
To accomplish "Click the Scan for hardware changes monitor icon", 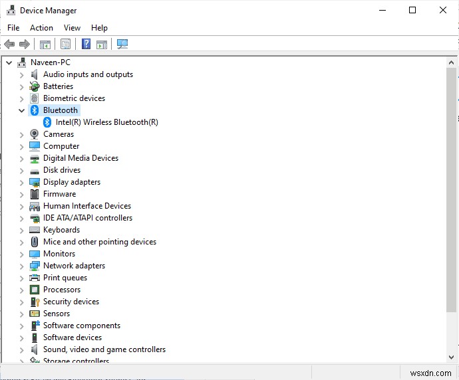I will [x=122, y=44].
